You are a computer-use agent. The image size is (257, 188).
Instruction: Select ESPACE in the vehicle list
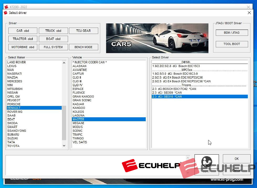(x=109, y=89)
